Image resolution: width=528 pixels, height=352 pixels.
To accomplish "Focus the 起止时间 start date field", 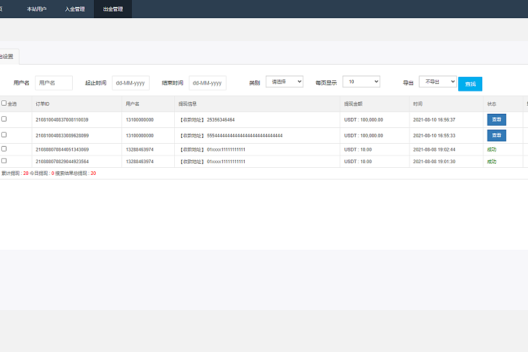I will pos(130,83).
